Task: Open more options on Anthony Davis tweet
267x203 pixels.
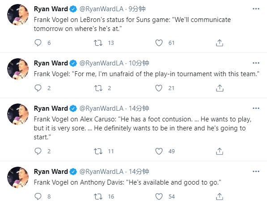Action: 256,172
